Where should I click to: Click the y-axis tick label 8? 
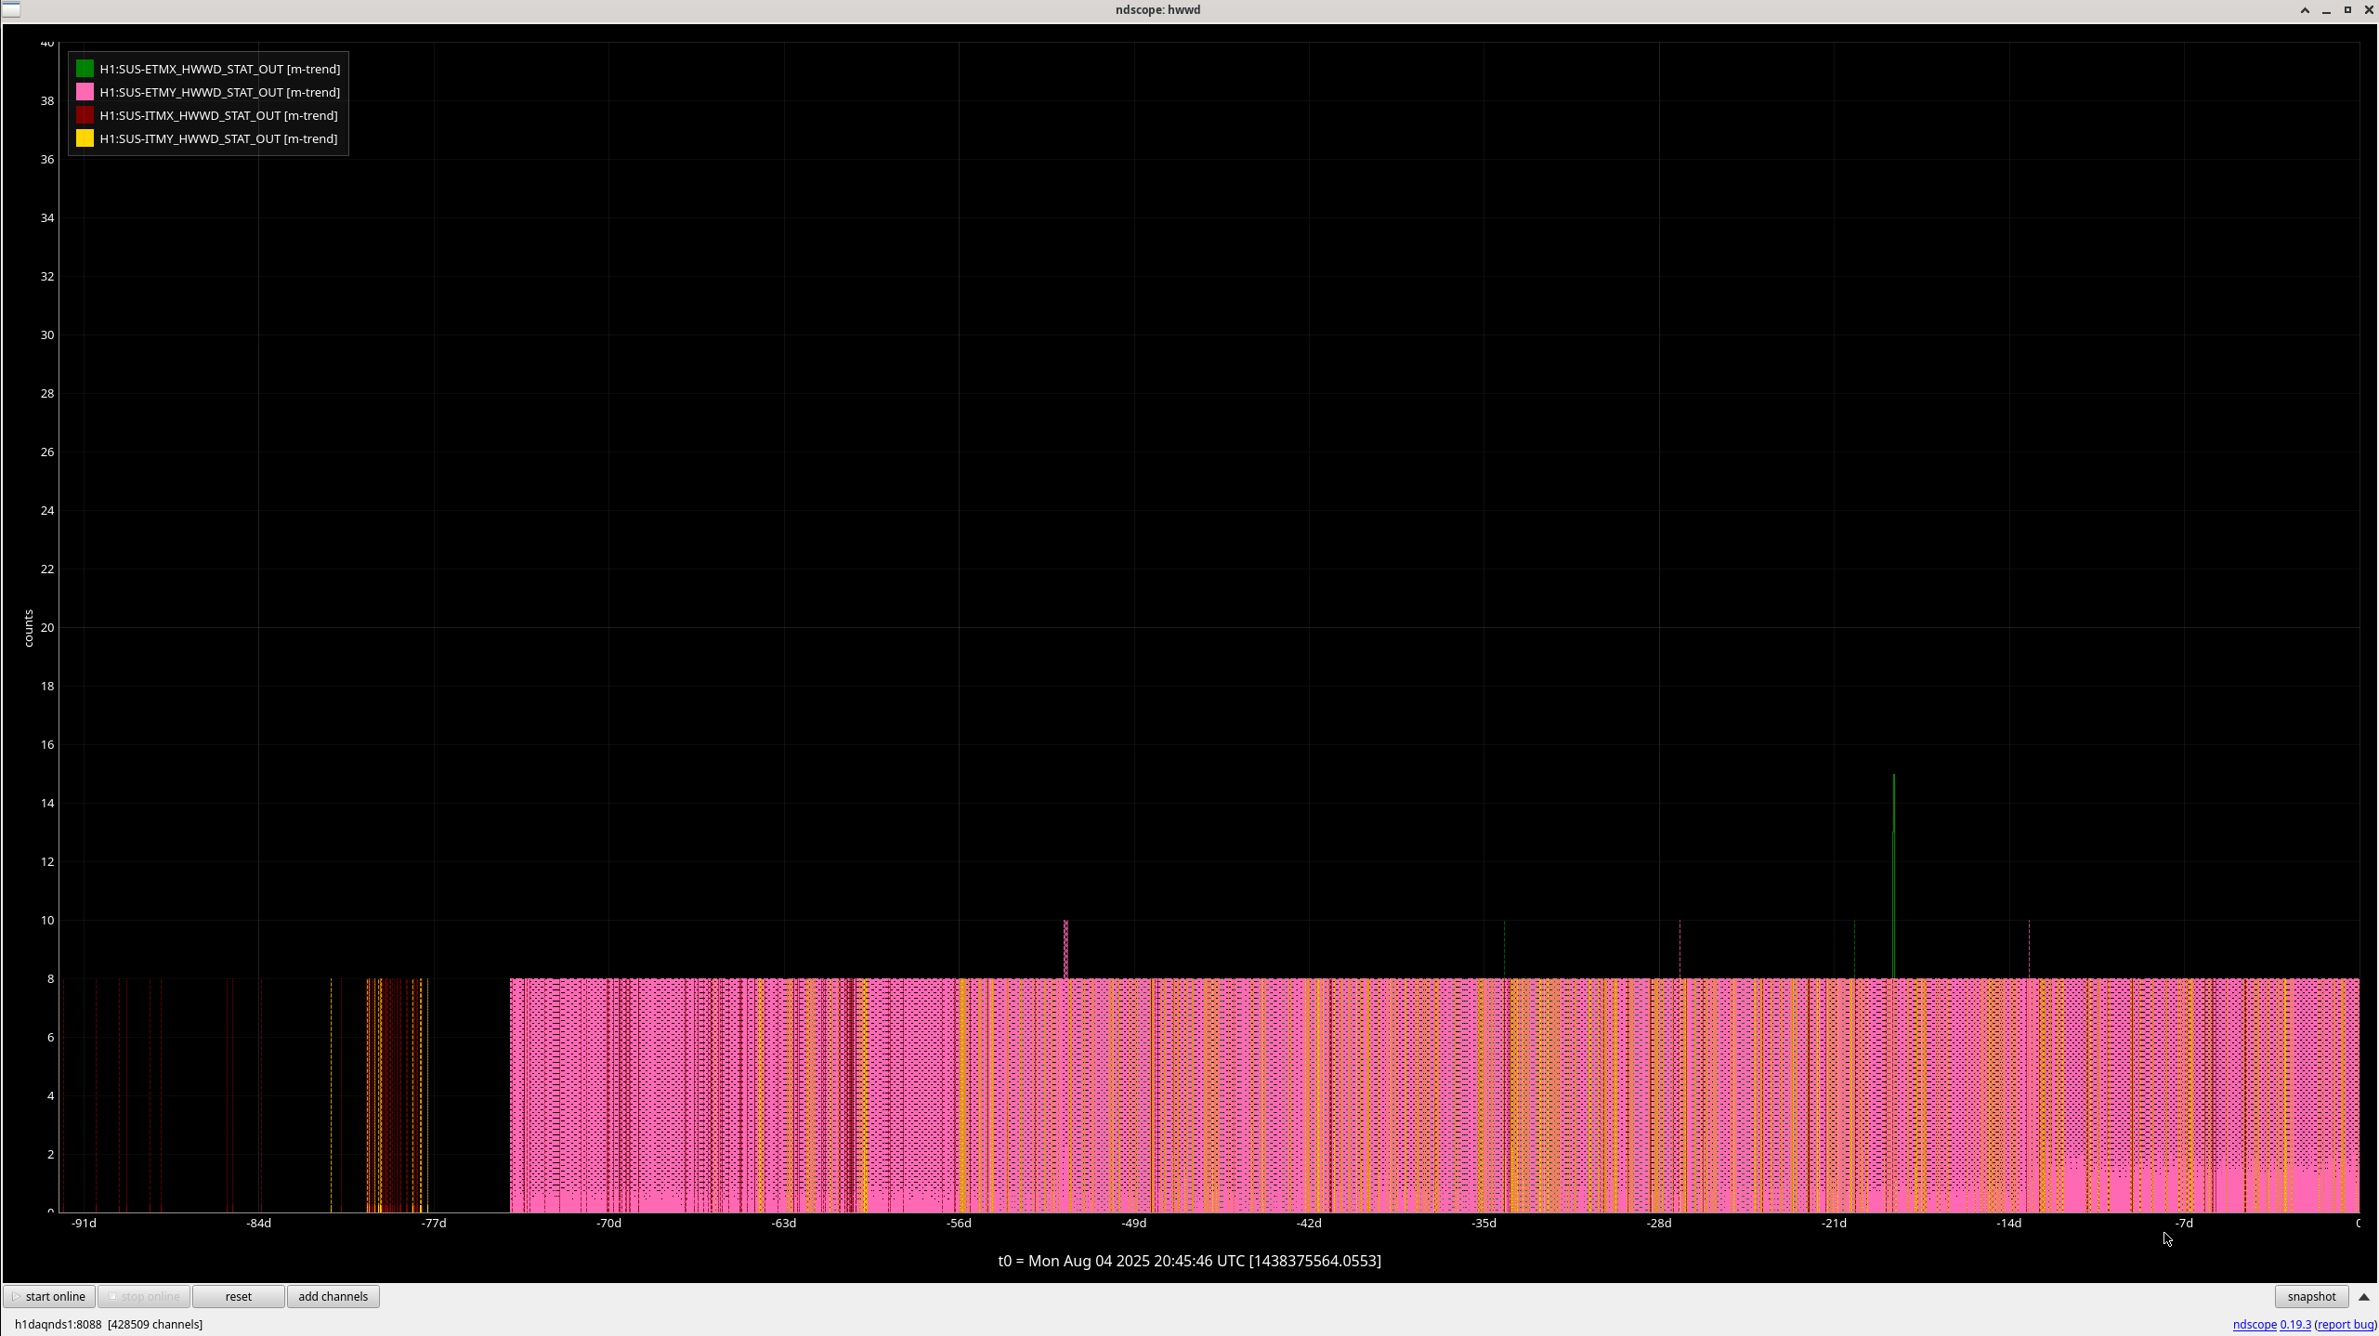pyautogui.click(x=50, y=978)
